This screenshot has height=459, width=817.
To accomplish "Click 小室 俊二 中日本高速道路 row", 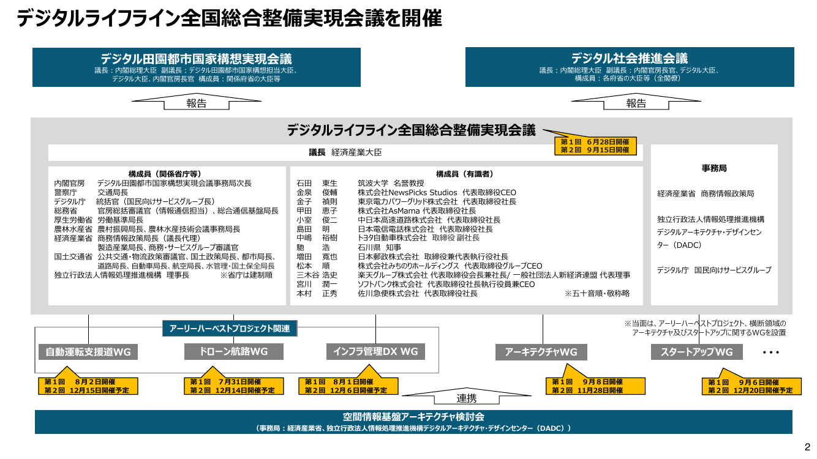I will (x=398, y=220).
